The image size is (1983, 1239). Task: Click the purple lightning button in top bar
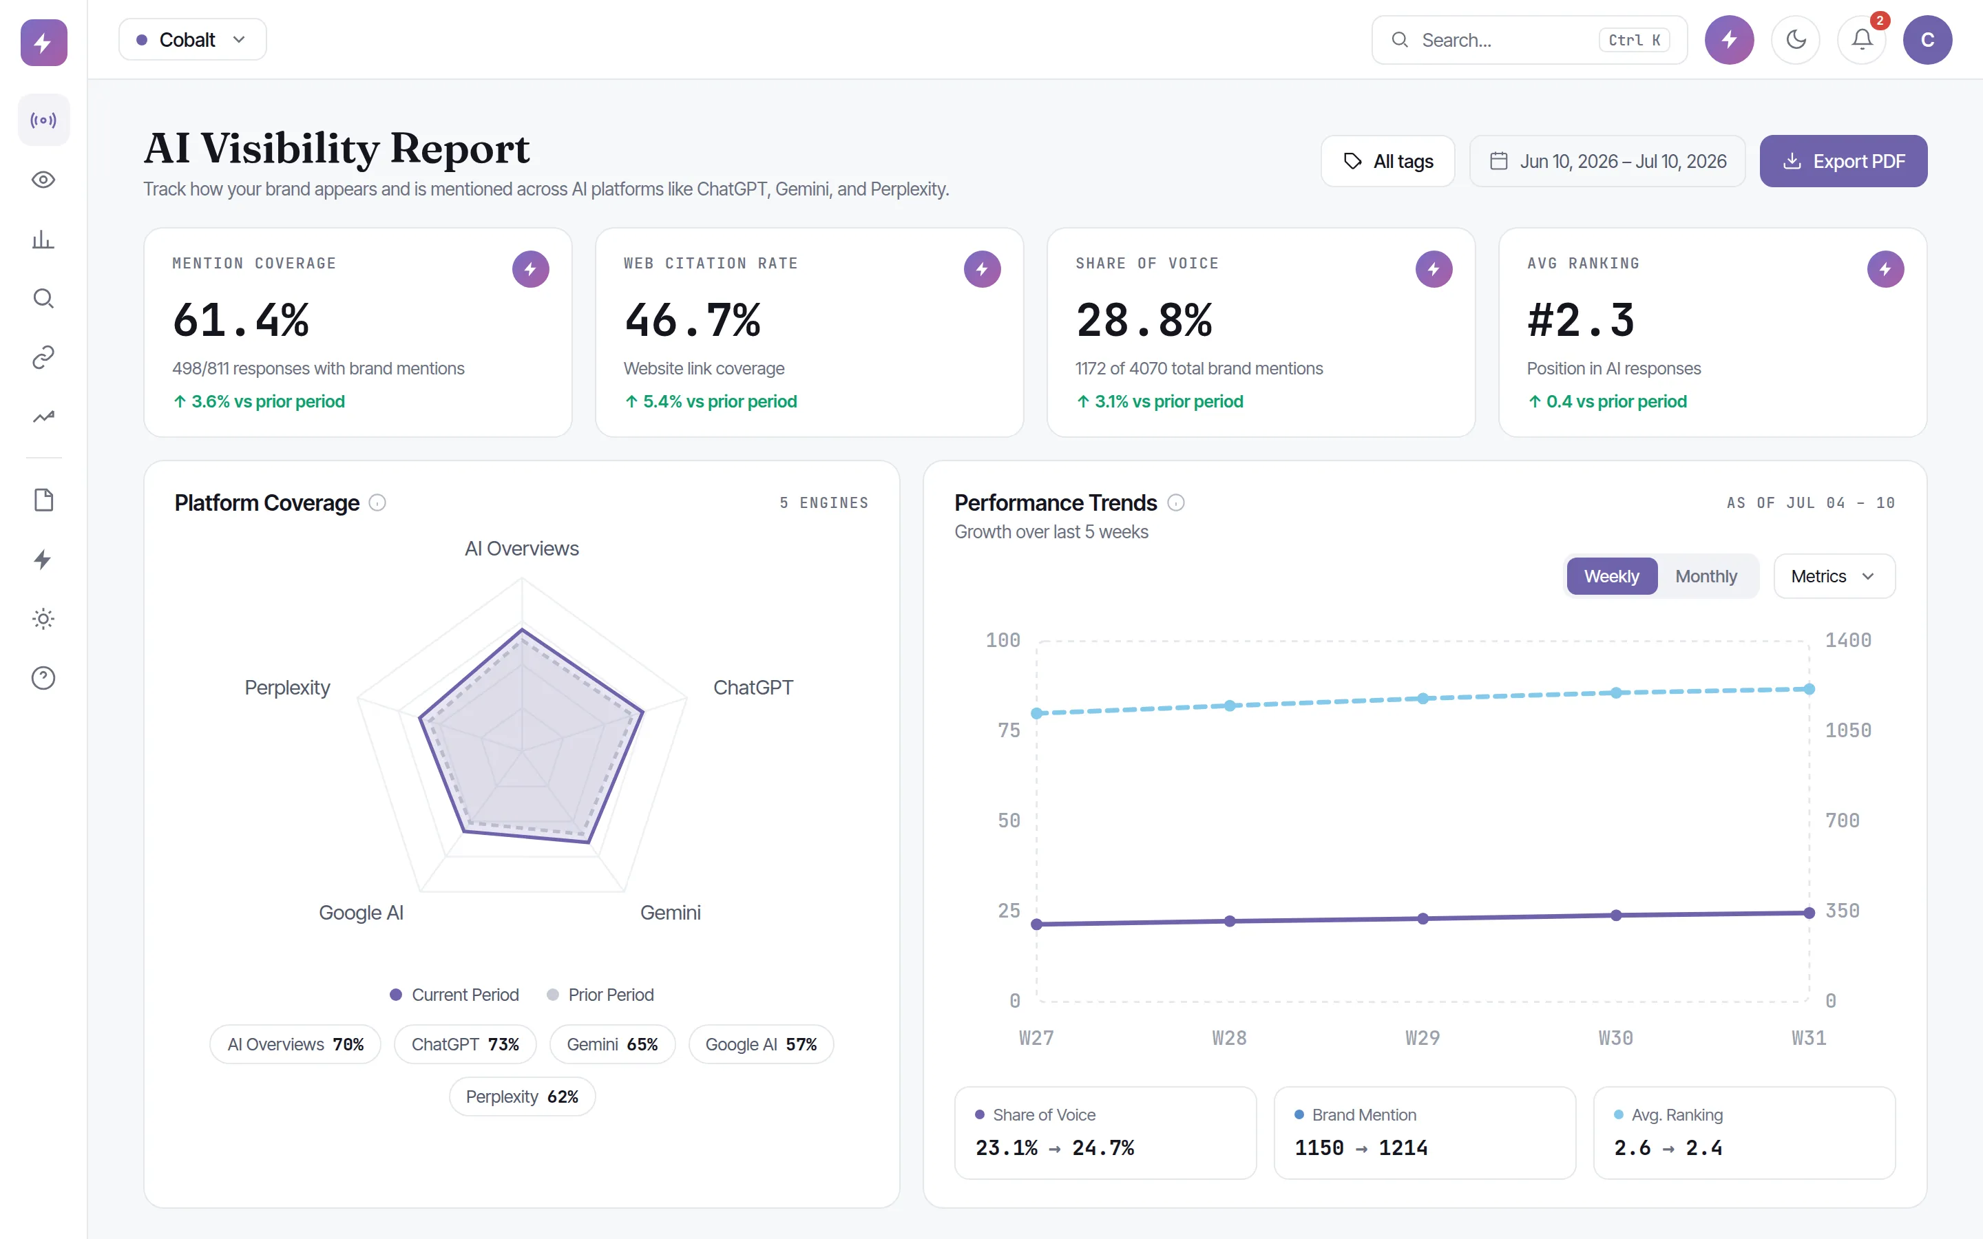click(x=1729, y=39)
